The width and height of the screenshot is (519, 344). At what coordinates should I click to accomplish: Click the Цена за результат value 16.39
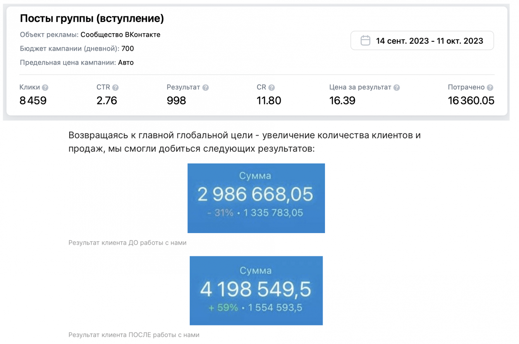point(342,101)
